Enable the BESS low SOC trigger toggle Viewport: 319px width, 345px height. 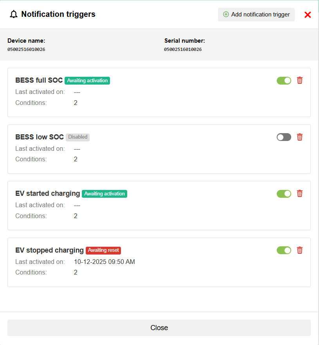(x=284, y=137)
